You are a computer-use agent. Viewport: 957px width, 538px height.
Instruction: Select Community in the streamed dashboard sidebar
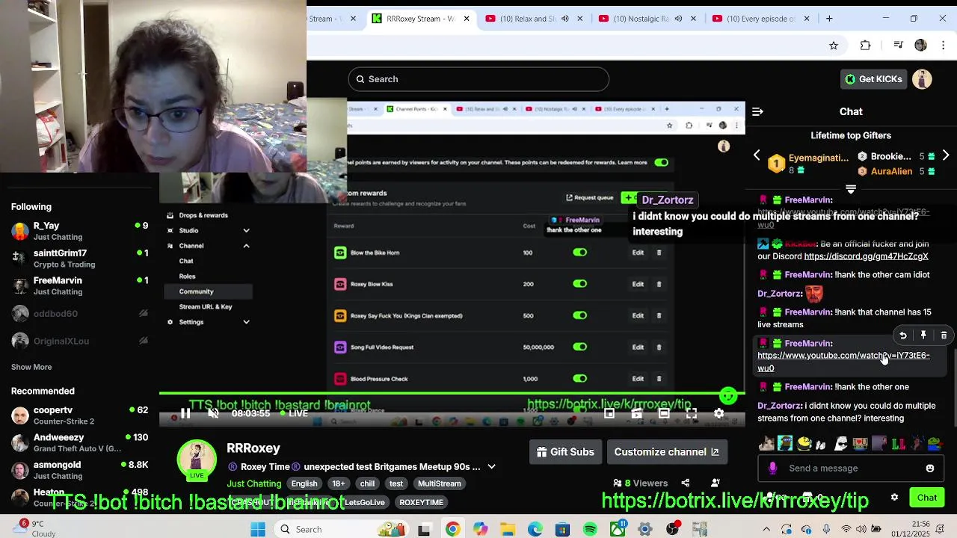pos(208,291)
